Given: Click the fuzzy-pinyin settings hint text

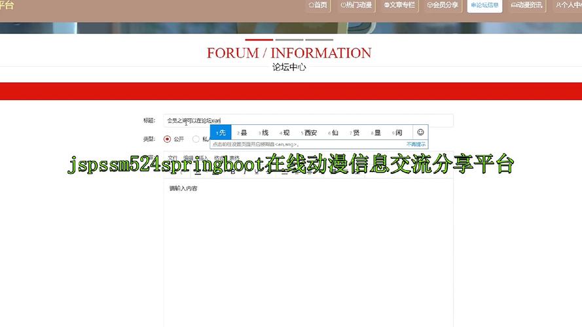Looking at the screenshot, I should [x=255, y=145].
